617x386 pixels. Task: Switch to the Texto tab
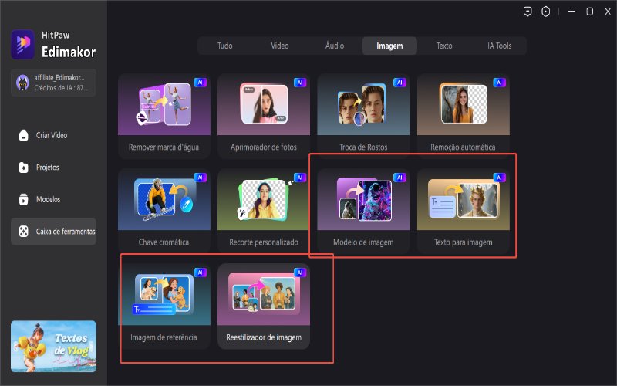click(x=444, y=46)
